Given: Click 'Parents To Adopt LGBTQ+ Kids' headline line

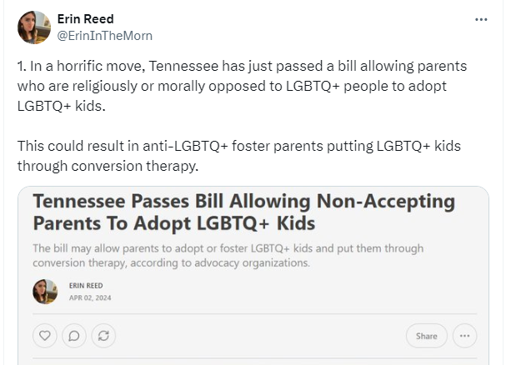Looking at the screenshot, I should [x=175, y=223].
